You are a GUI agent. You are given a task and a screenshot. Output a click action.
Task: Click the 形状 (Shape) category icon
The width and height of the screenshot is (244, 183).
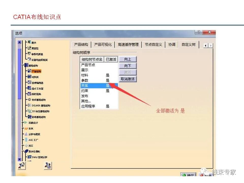pos(26,128)
